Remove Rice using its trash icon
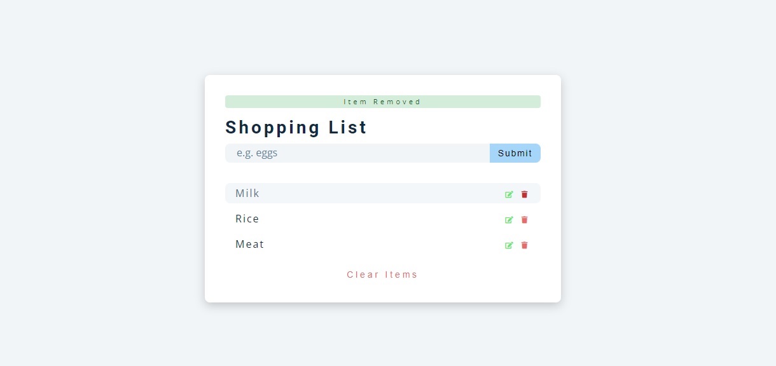The height and width of the screenshot is (366, 776). (x=525, y=220)
